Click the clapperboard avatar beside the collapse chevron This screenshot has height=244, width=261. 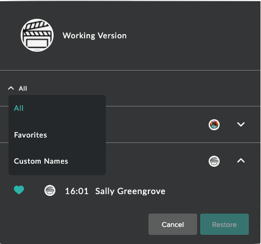(214, 161)
